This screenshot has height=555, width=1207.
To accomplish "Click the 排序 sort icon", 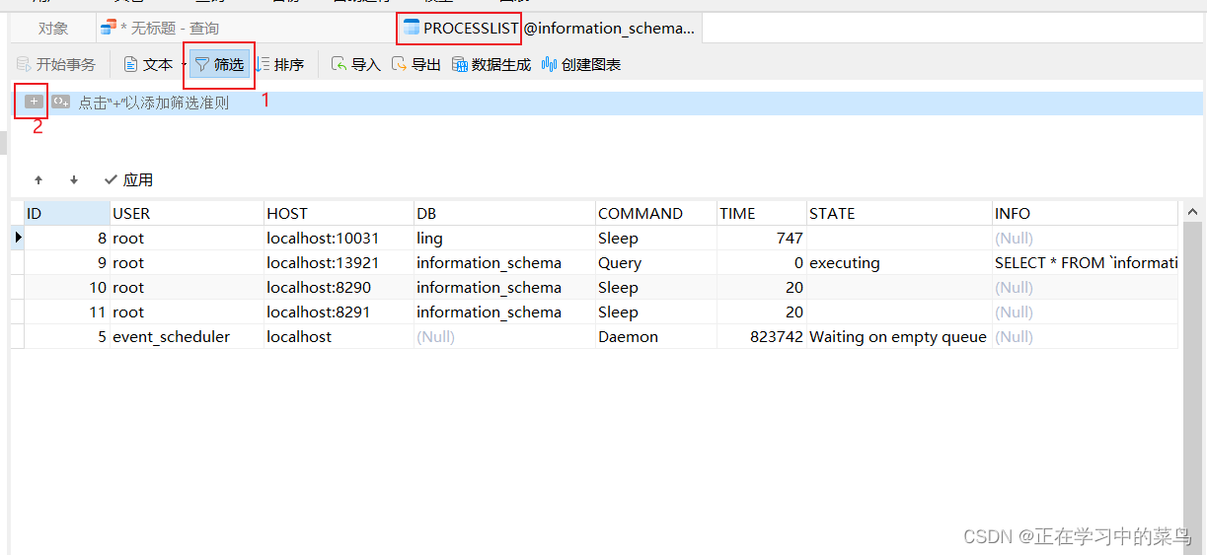I will click(x=264, y=65).
